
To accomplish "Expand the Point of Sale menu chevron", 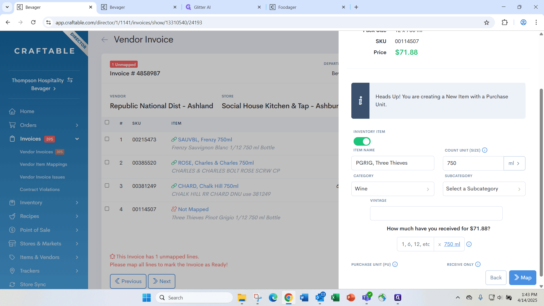I will [77, 230].
